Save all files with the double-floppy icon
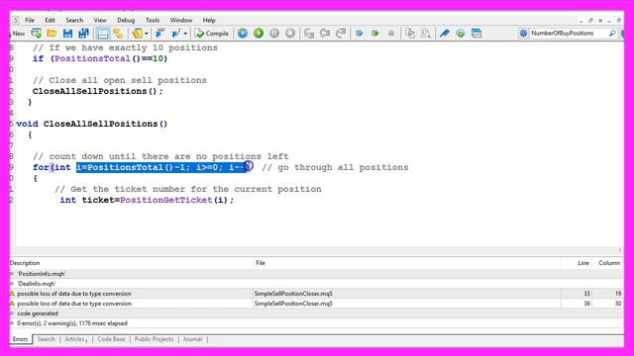634x356 pixels. [83, 34]
